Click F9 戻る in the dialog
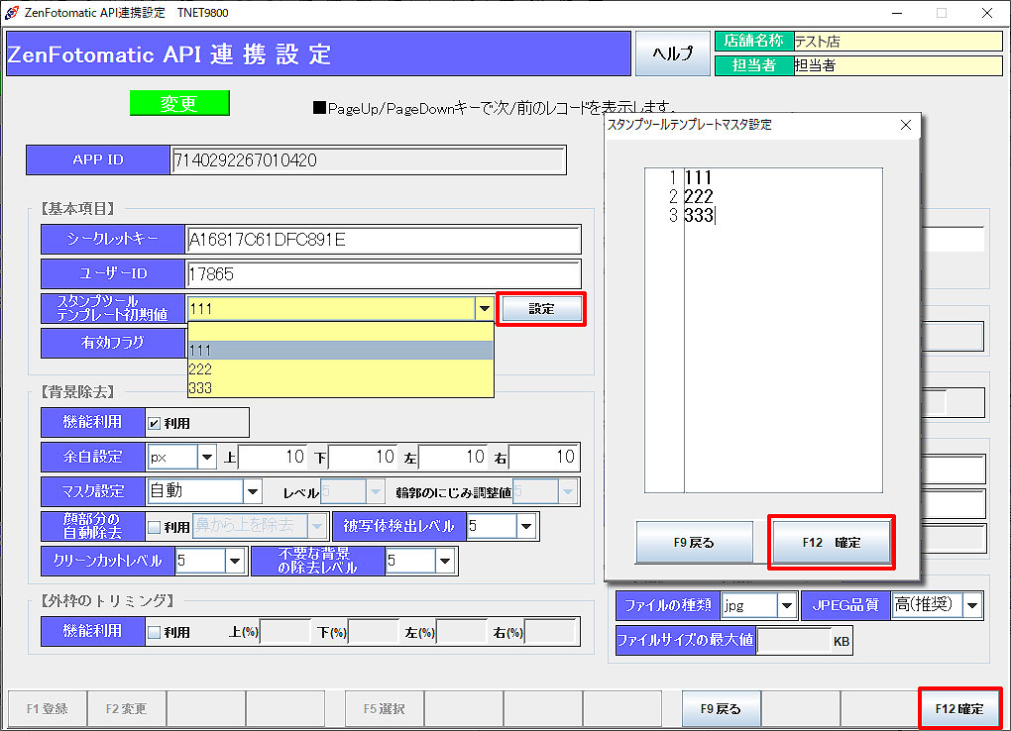Image resolution: width=1011 pixels, height=731 pixels. (x=694, y=543)
